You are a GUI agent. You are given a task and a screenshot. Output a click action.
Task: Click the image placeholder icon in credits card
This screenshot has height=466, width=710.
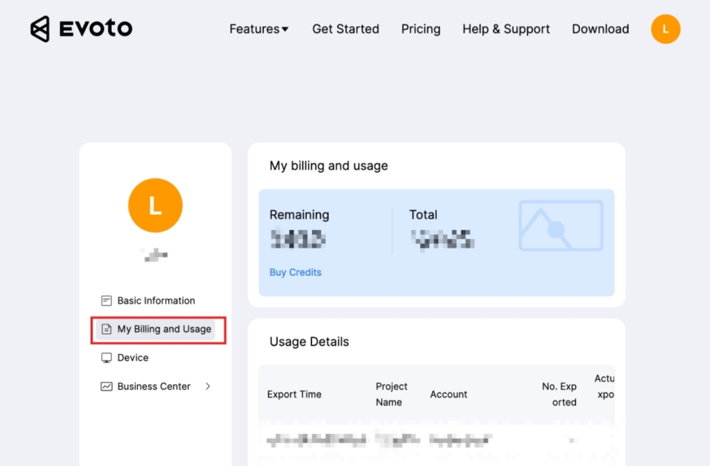pyautogui.click(x=560, y=226)
